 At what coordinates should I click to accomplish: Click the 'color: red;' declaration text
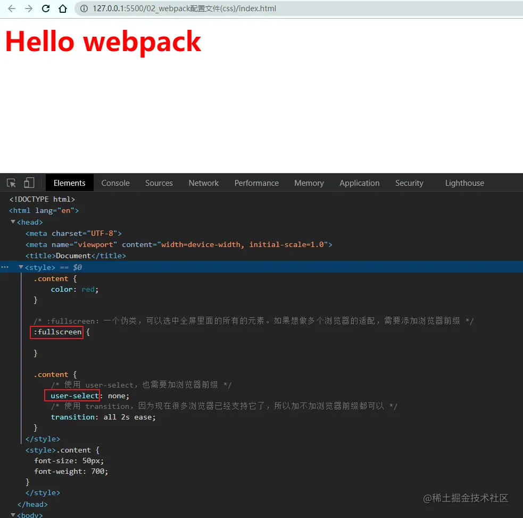point(74,290)
